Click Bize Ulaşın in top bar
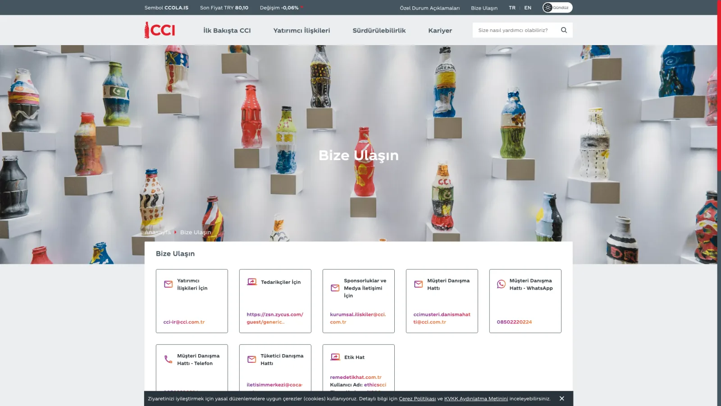 point(484,8)
